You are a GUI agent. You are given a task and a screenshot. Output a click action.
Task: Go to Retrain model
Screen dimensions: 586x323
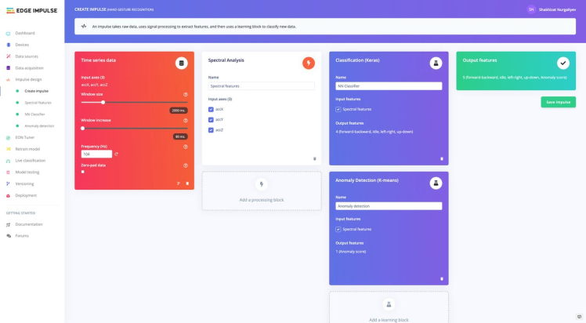point(27,149)
